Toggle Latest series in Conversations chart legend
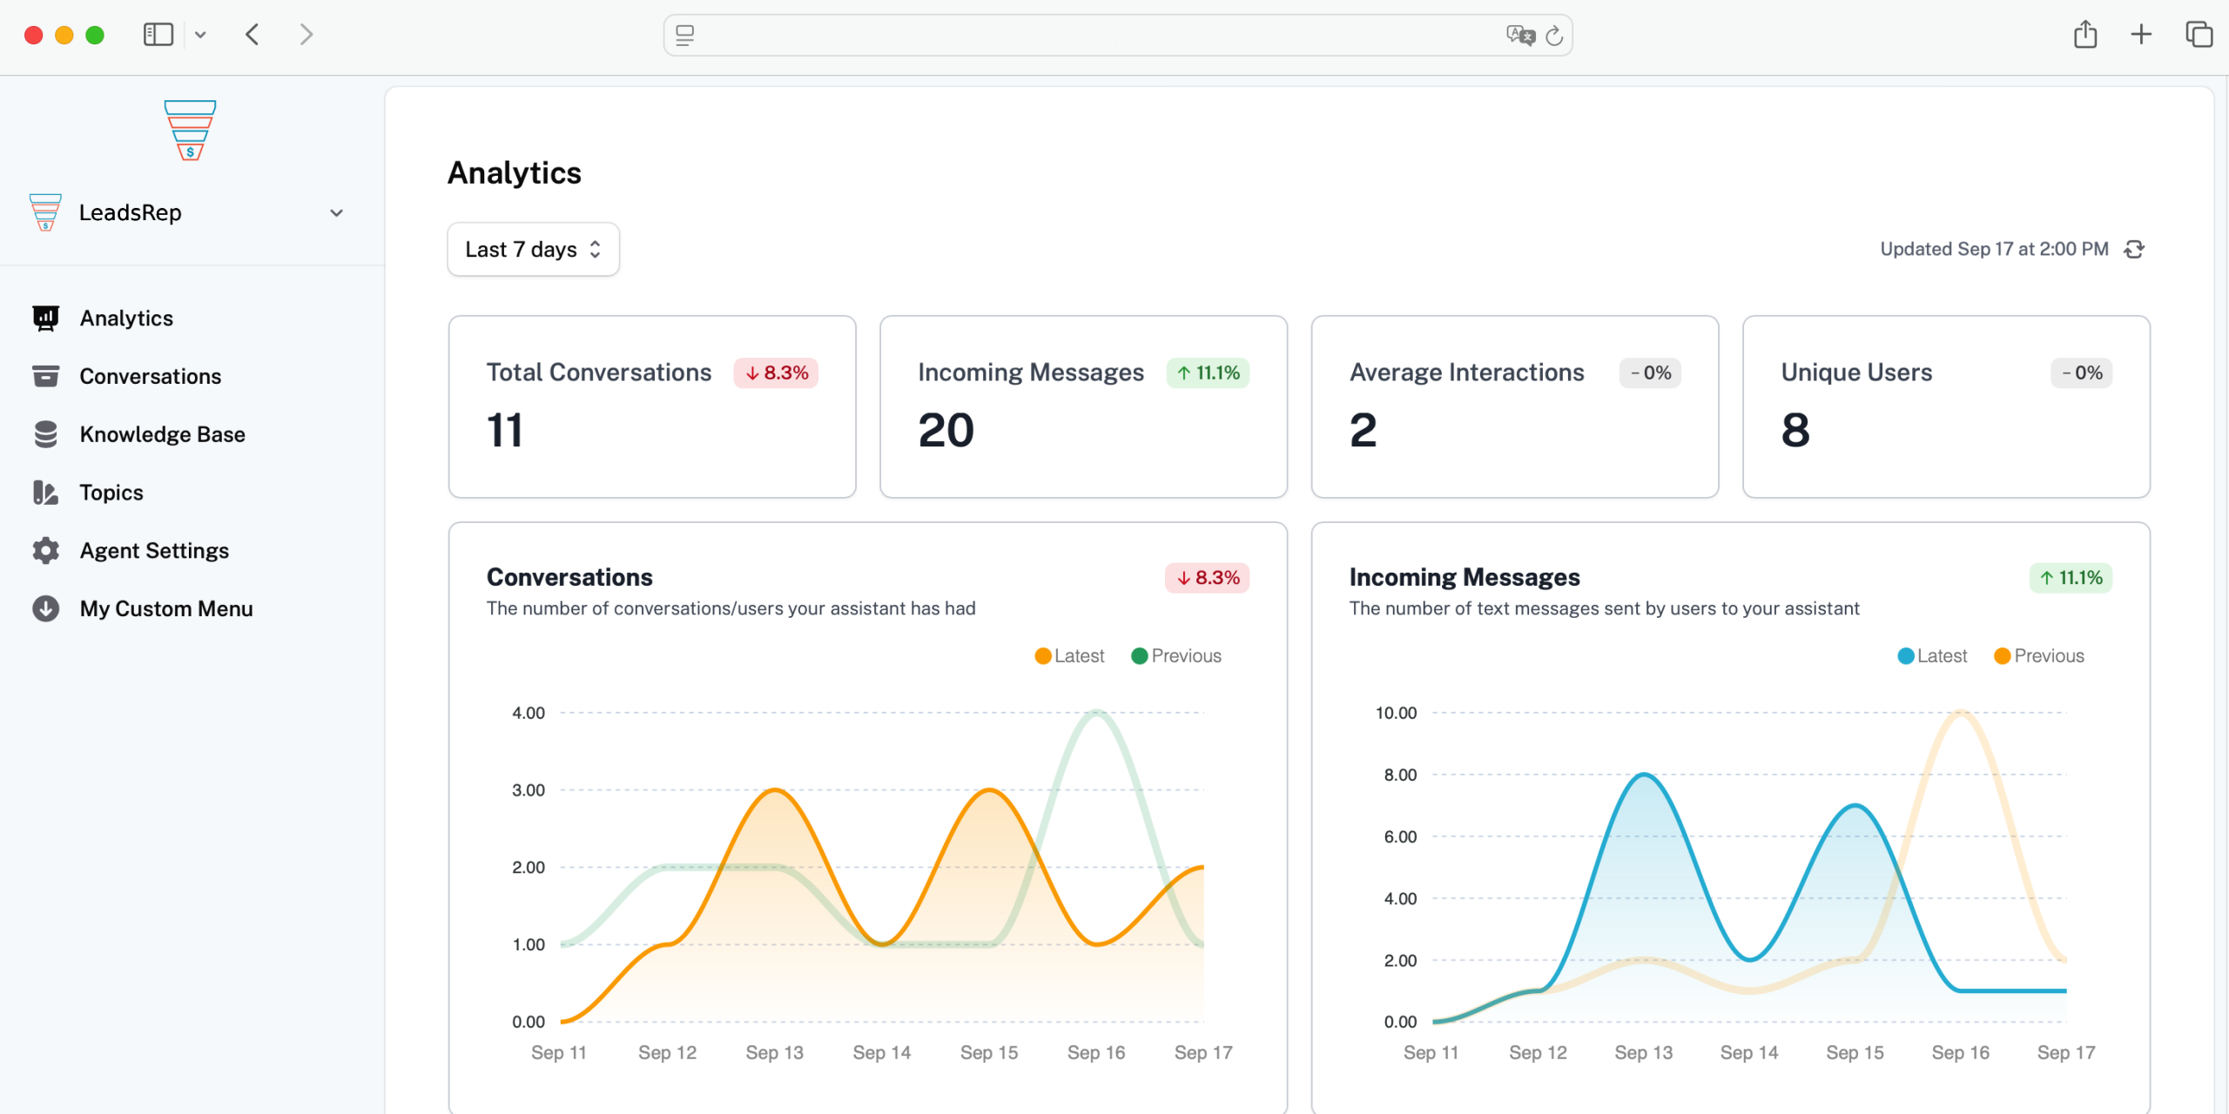The image size is (2229, 1114). click(x=1069, y=656)
